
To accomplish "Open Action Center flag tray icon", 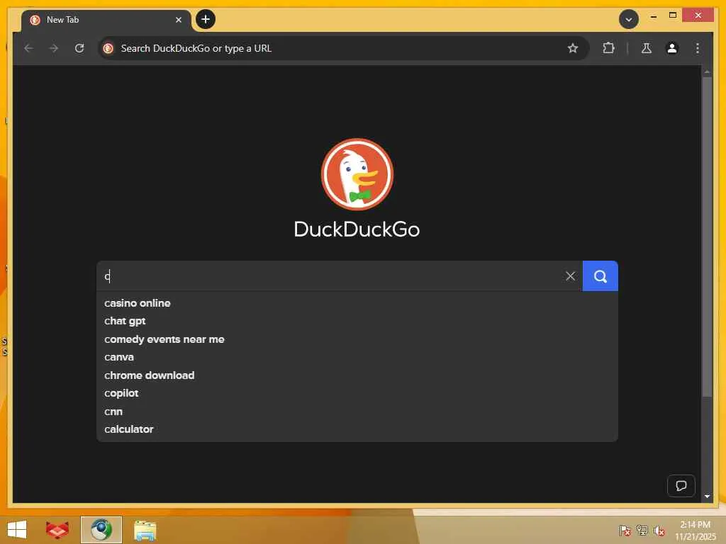I will (625, 531).
